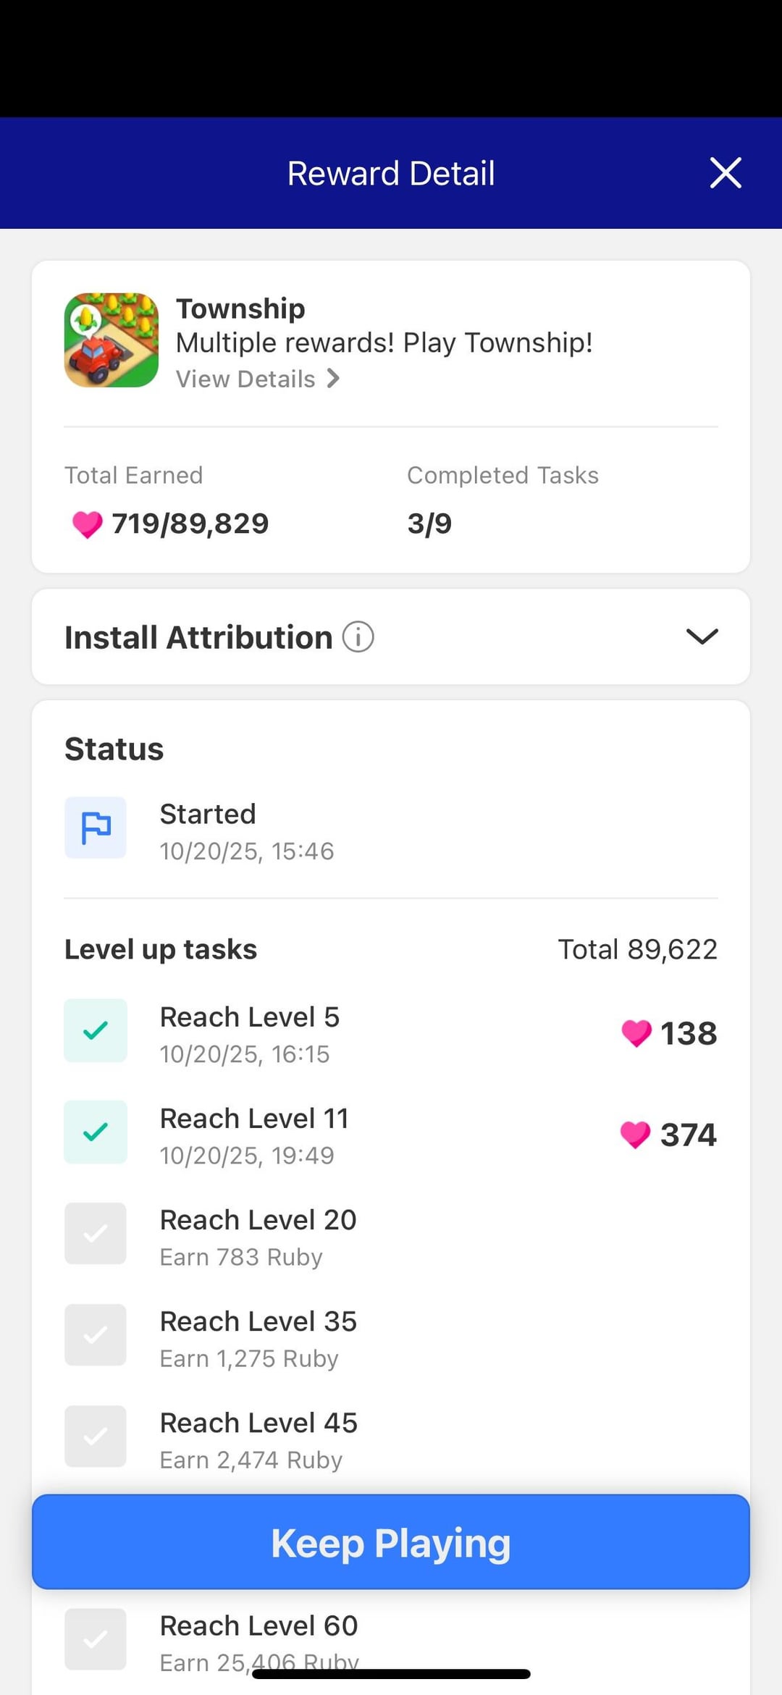Tap the heart icon next to 374
The image size is (782, 1695).
(635, 1135)
